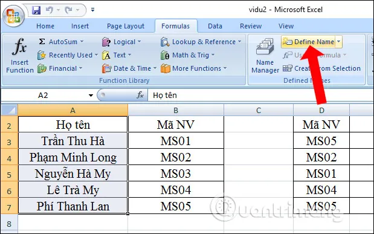Click the AutoSum sigma icon

click(42, 42)
